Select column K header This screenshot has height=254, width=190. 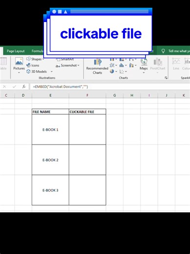184,95
